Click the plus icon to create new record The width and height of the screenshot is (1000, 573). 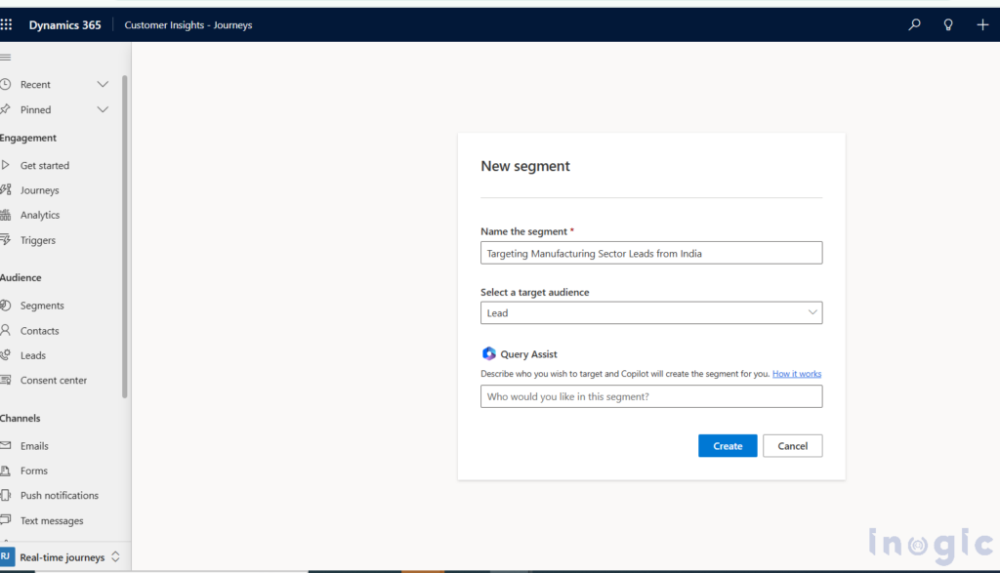click(982, 23)
